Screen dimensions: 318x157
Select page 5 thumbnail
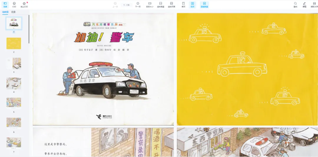14,103
